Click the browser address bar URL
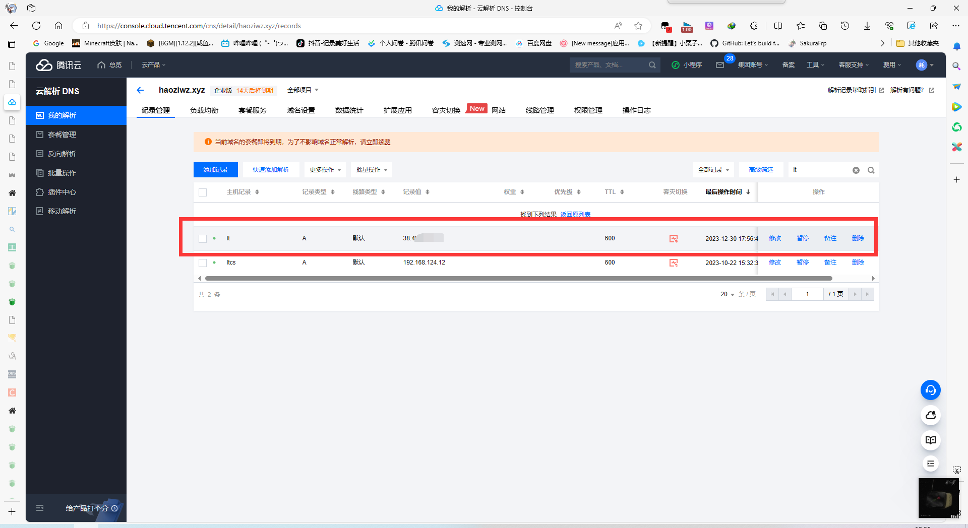 coord(199,26)
